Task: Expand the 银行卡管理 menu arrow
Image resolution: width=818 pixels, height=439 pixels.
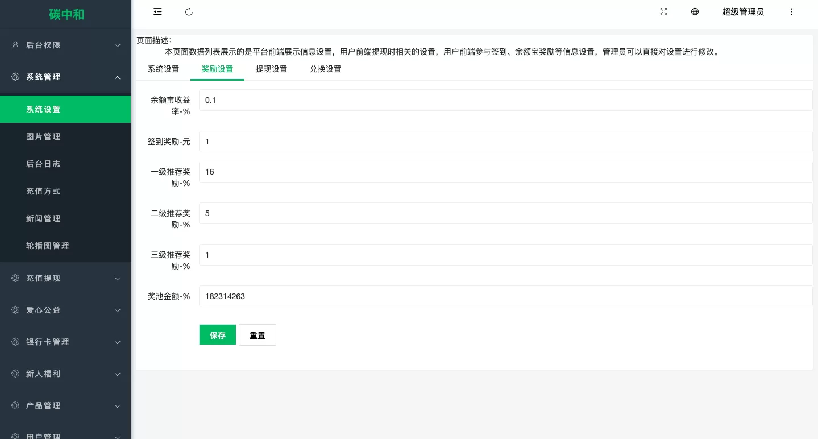Action: 118,342
